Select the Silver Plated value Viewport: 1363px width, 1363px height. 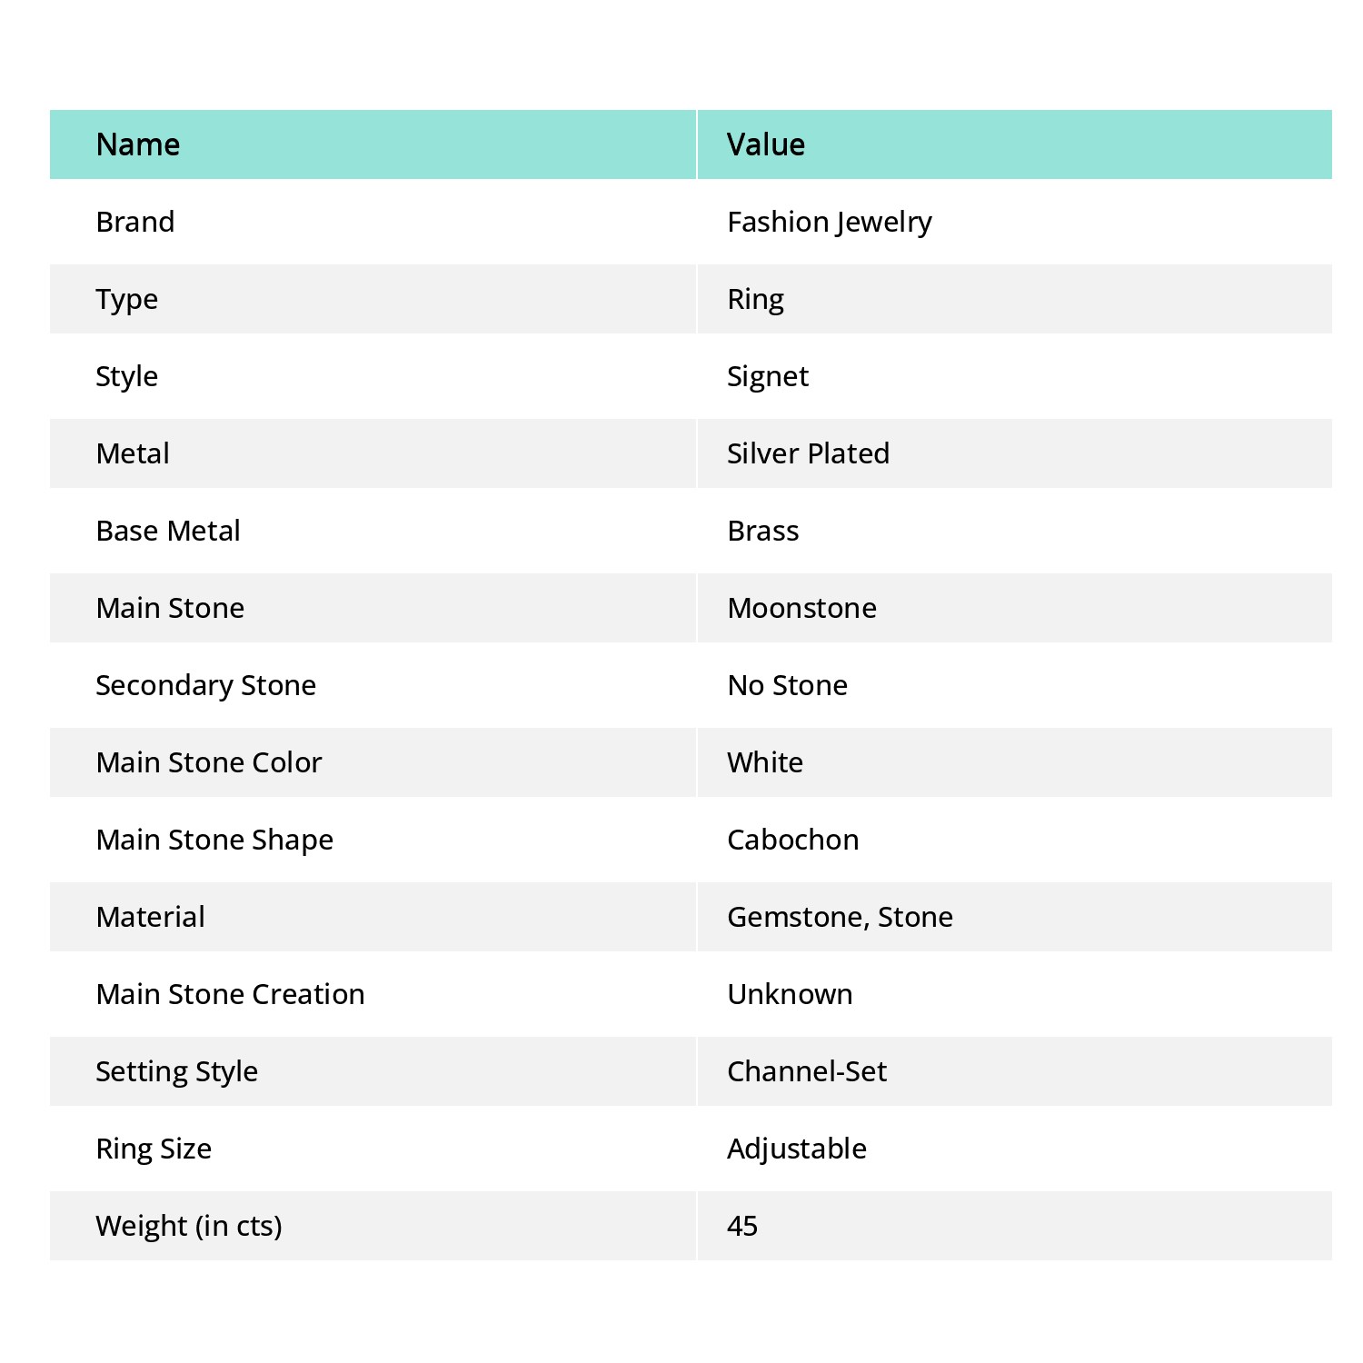point(808,453)
